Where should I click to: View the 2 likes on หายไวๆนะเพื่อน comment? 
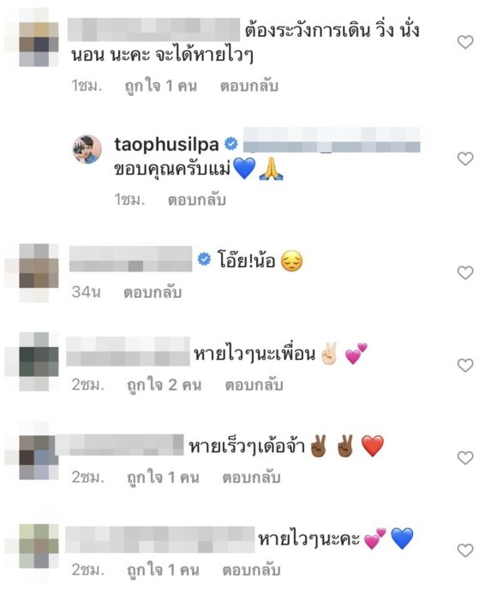(x=164, y=385)
